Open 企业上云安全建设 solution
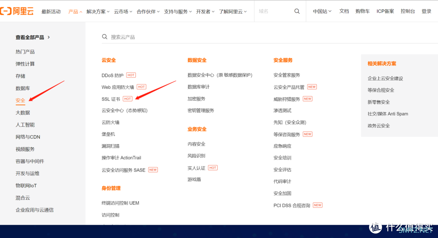438x238 pixels. [x=385, y=79]
